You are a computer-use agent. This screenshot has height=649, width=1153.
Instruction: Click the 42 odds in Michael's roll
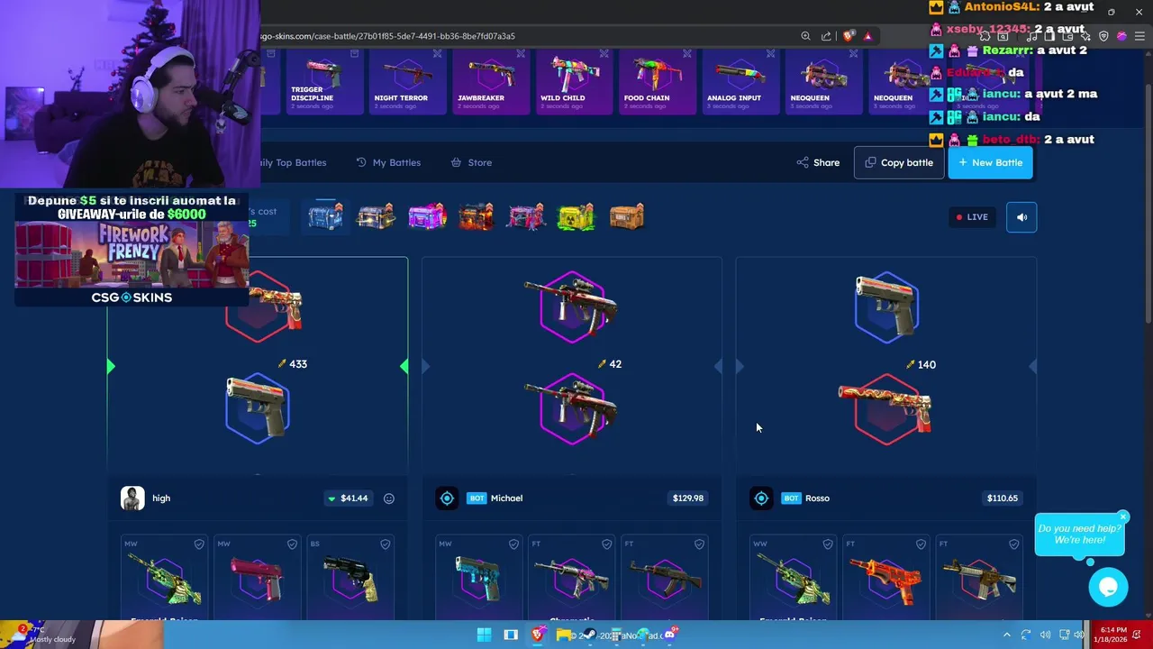[x=609, y=364]
